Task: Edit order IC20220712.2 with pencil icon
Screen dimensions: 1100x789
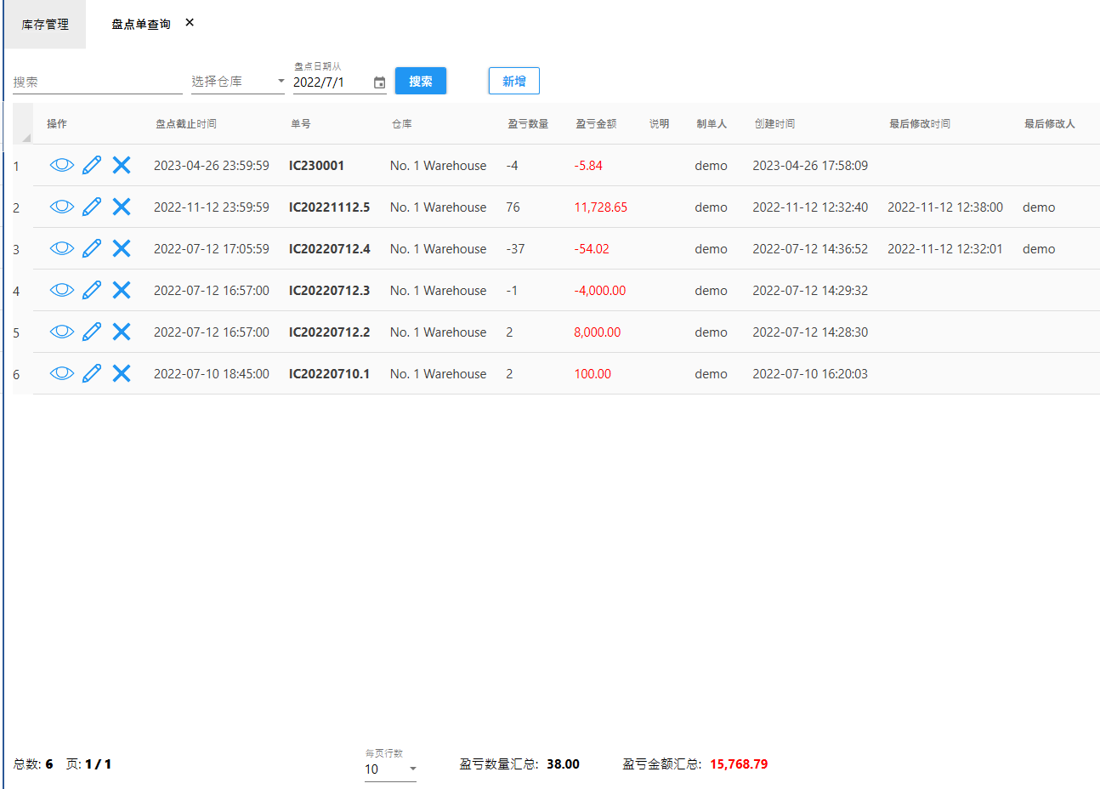Action: coord(92,332)
